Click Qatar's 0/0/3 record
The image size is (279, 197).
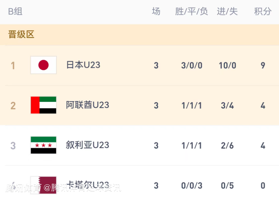pos(191,186)
